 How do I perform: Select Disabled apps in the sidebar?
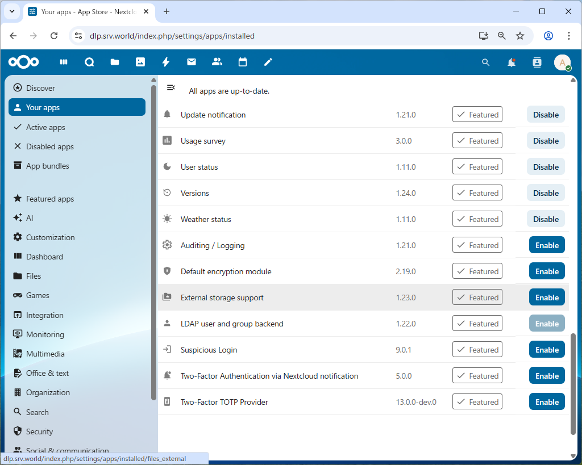50,146
